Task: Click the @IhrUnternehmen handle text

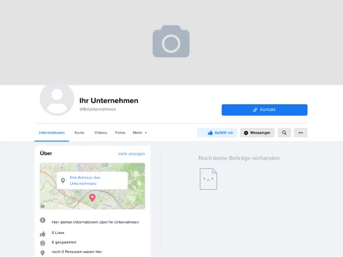Action: click(x=98, y=110)
